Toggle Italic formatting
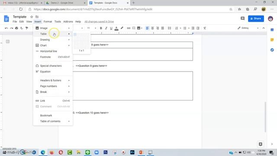The image size is (277, 156). [106, 28]
